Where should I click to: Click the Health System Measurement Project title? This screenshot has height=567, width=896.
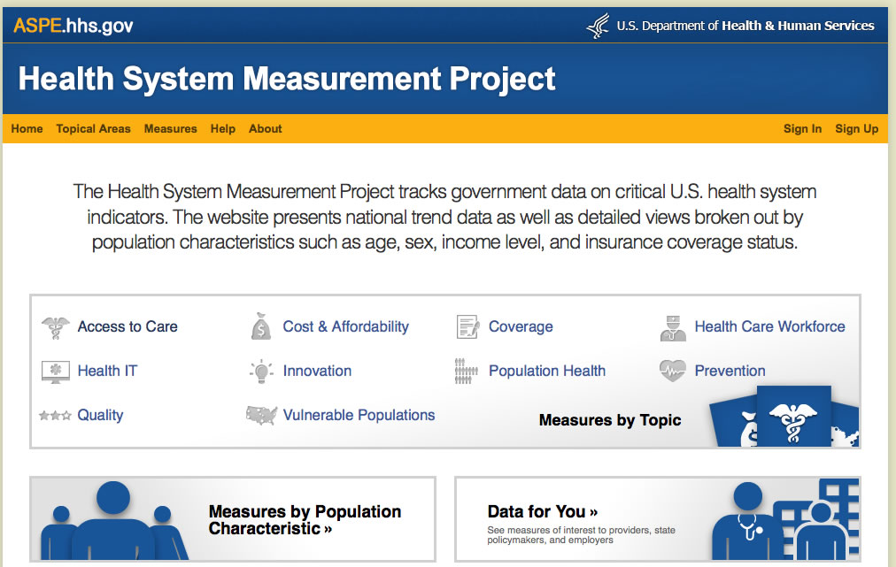[x=287, y=79]
